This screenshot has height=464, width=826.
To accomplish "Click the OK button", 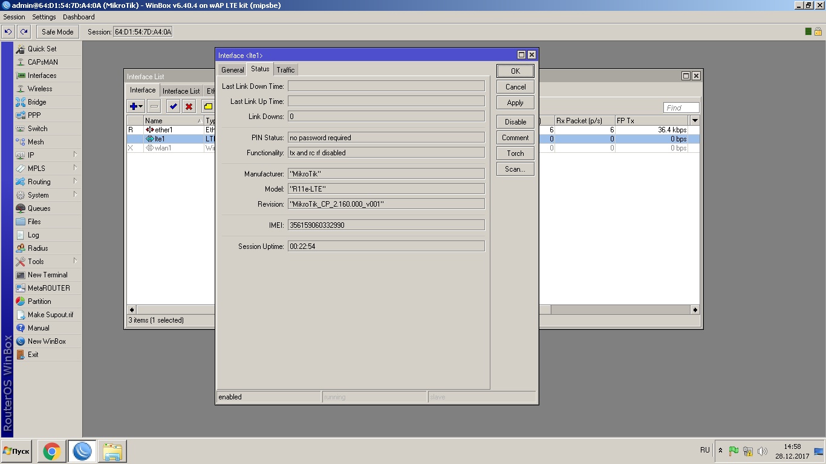I will point(515,71).
